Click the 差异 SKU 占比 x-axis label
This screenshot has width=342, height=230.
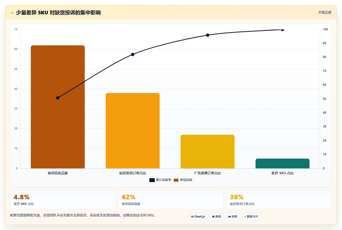282,173
